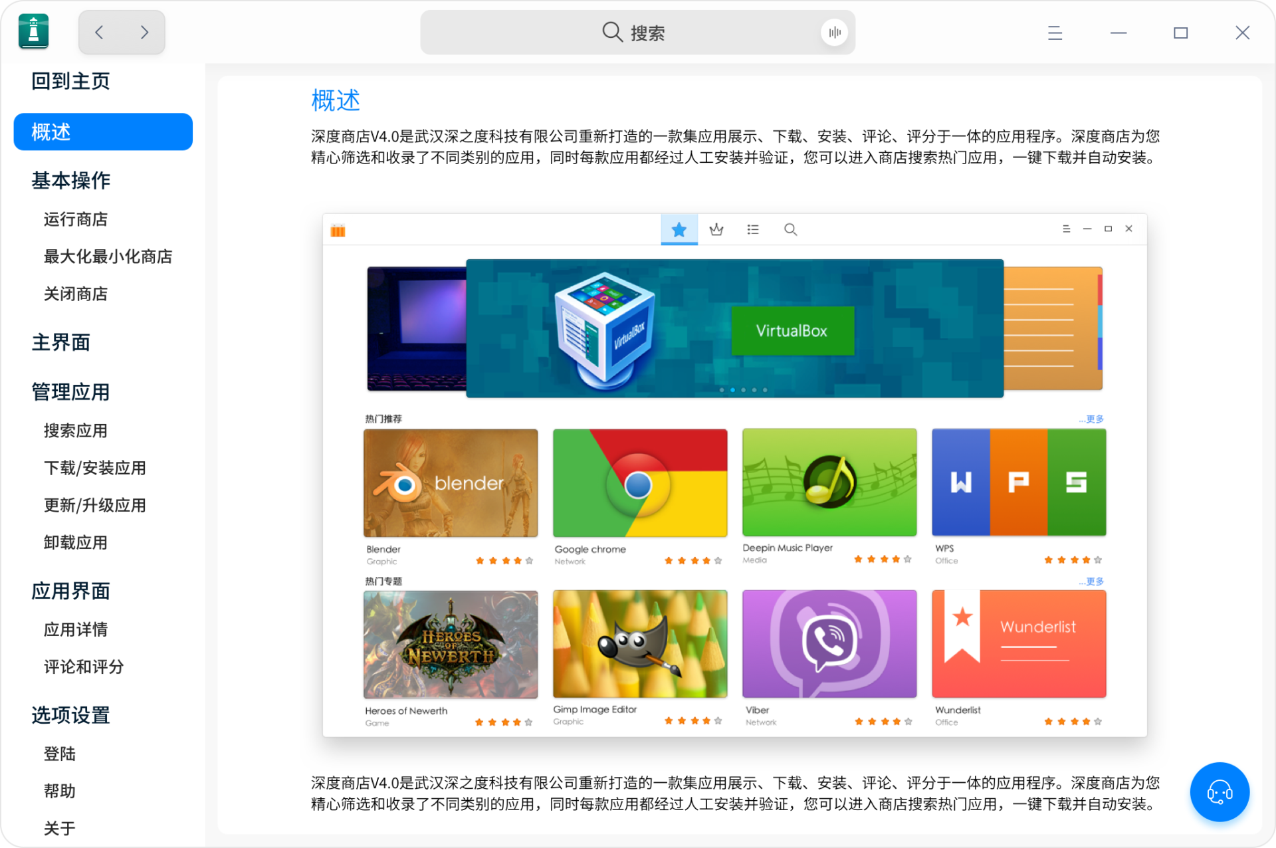Screen dimensions: 1276x848
Task: Go back with the left arrow button
Action: click(100, 32)
